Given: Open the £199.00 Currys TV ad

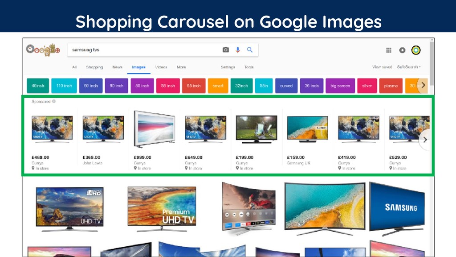Looking at the screenshot, I should [x=256, y=140].
